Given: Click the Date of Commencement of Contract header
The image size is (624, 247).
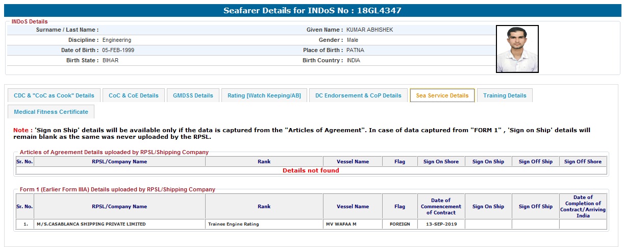Looking at the screenshot, I should pos(441,206).
